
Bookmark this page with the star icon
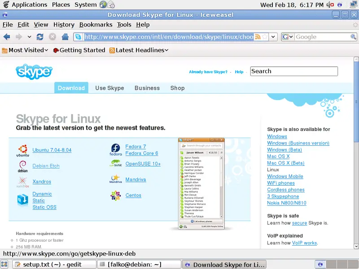265,37
